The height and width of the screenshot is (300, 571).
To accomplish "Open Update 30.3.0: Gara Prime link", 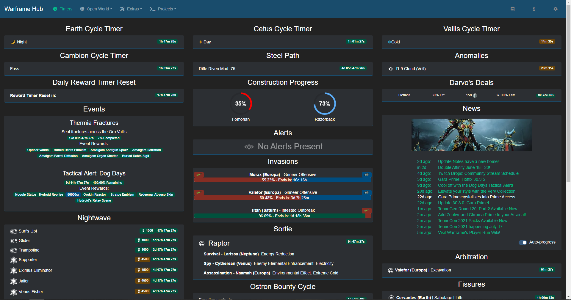I will coord(464,203).
